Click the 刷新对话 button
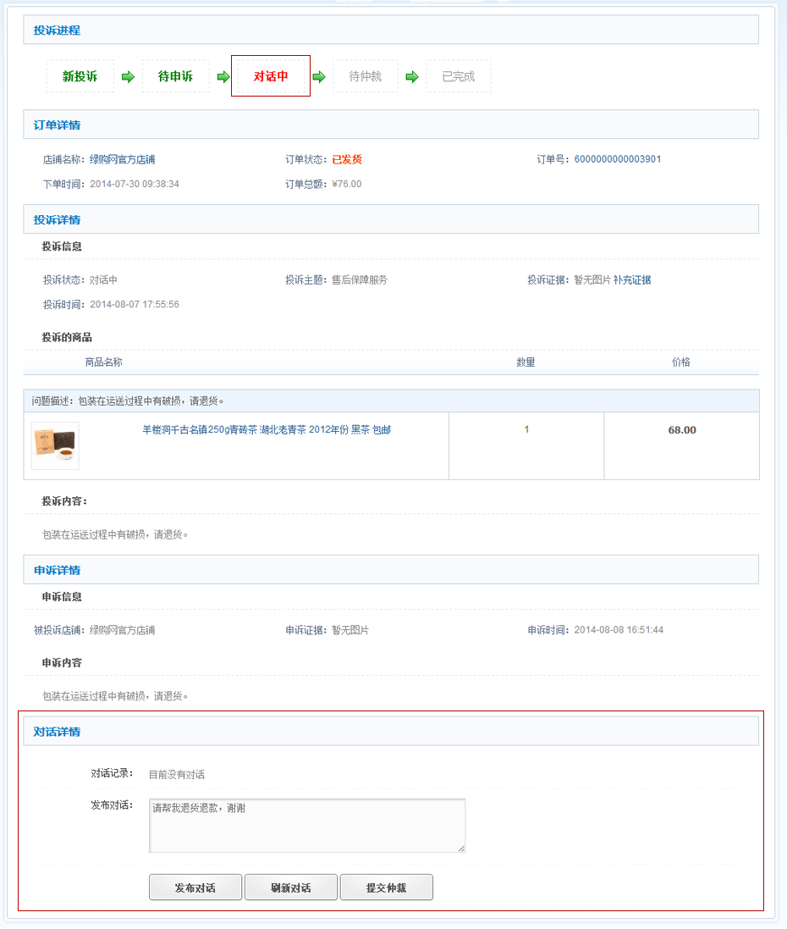 (291, 888)
